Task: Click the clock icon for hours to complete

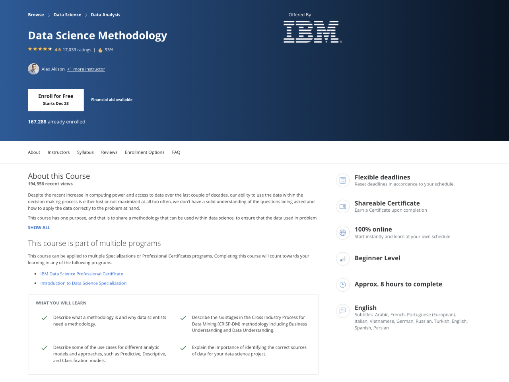Action: (x=343, y=285)
